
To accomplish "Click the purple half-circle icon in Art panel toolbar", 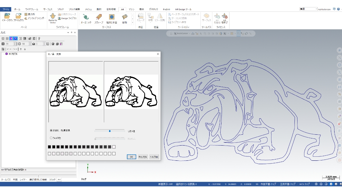I will click(x=11, y=38).
